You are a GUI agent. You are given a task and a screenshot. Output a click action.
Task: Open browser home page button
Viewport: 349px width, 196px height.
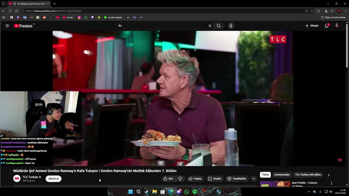(x=17, y=11)
